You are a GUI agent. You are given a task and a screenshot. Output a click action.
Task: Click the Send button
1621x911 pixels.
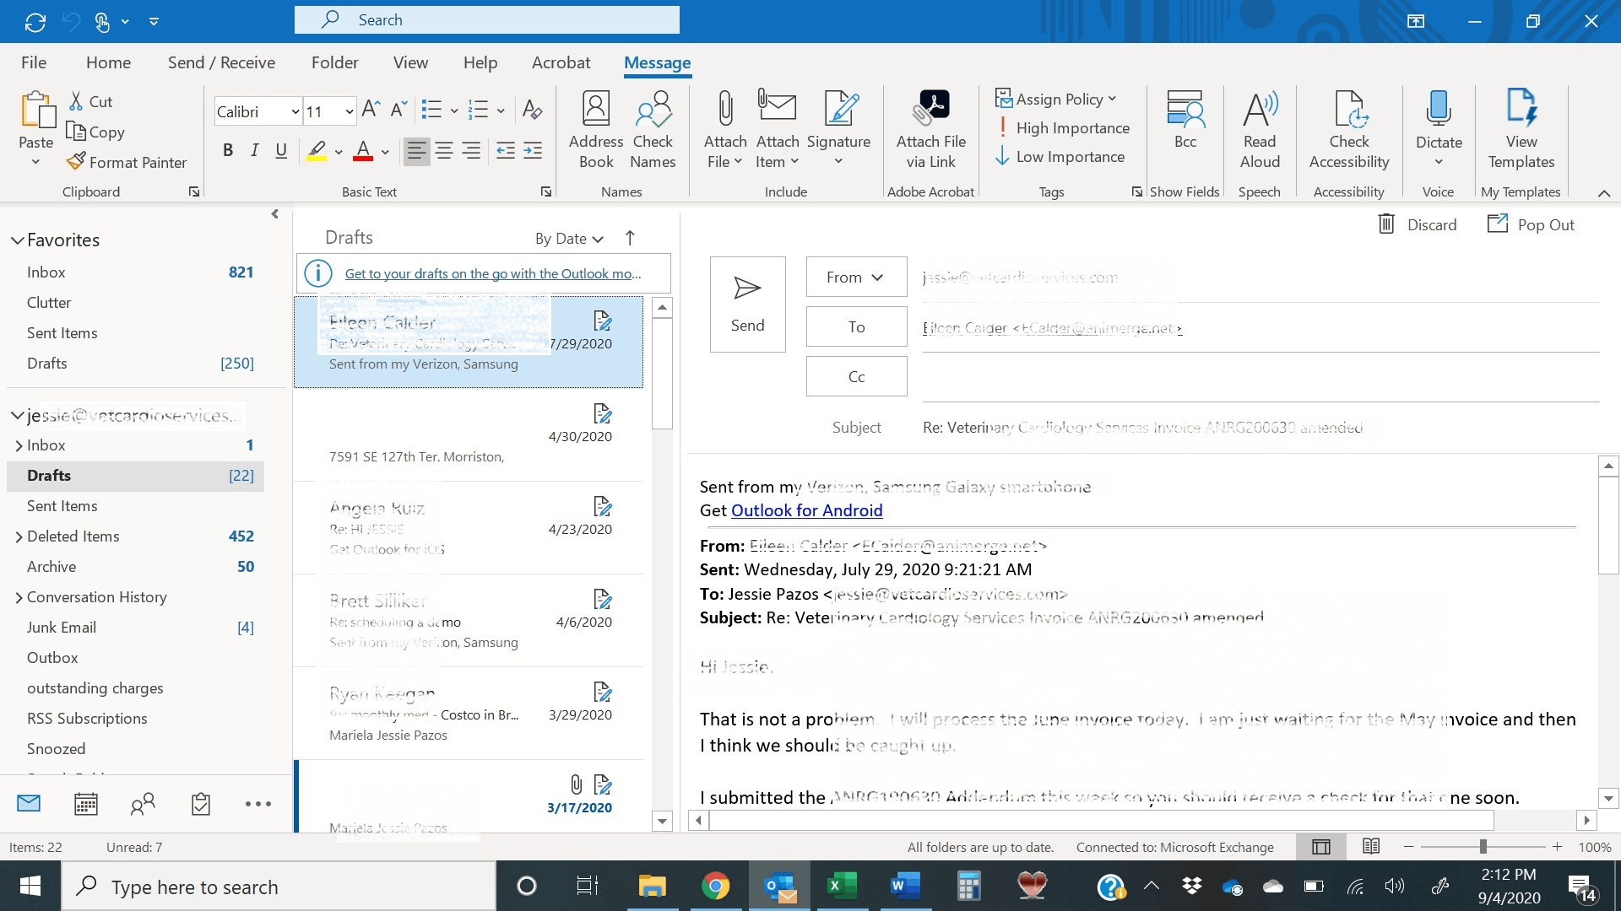[x=747, y=304]
